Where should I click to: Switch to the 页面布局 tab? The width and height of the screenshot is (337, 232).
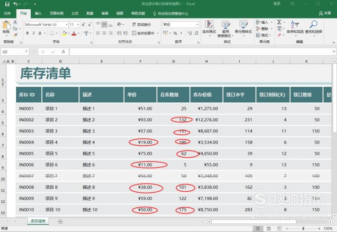click(x=56, y=13)
